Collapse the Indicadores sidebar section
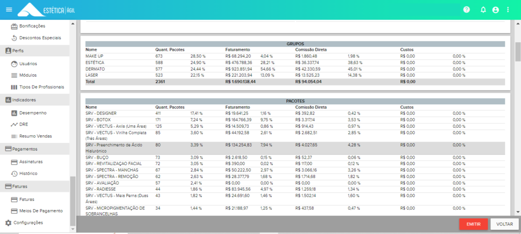 click(x=35, y=100)
